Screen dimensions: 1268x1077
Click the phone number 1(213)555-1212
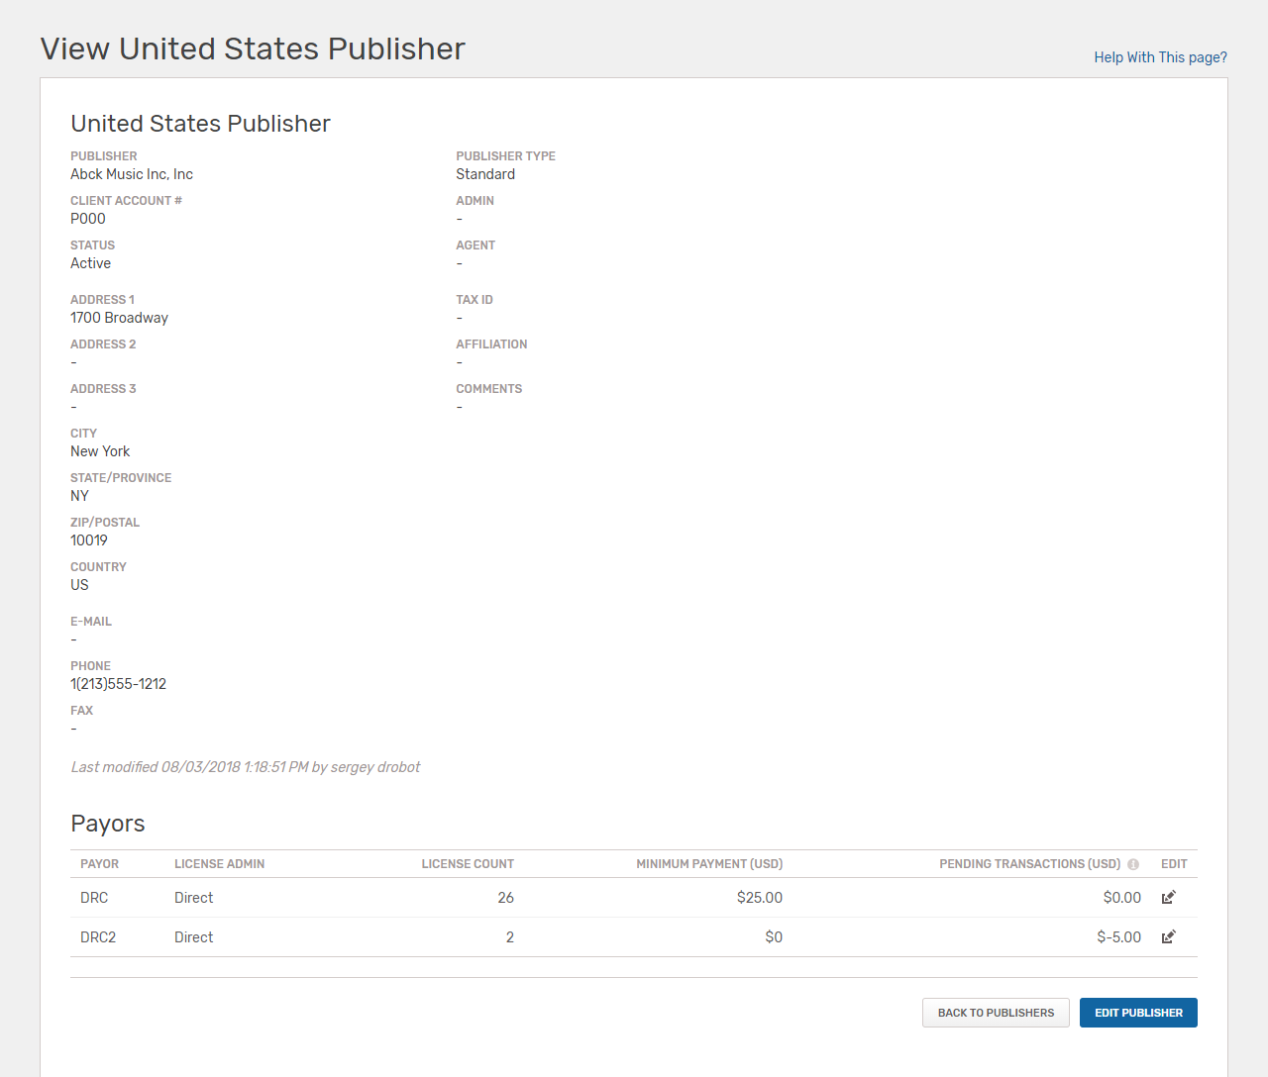point(118,684)
